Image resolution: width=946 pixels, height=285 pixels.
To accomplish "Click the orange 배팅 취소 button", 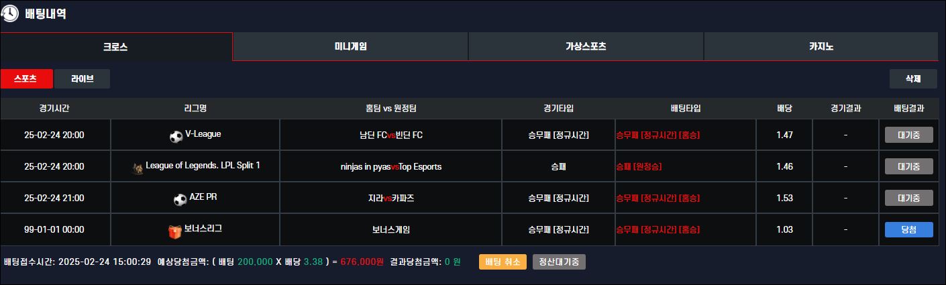I will click(x=503, y=262).
